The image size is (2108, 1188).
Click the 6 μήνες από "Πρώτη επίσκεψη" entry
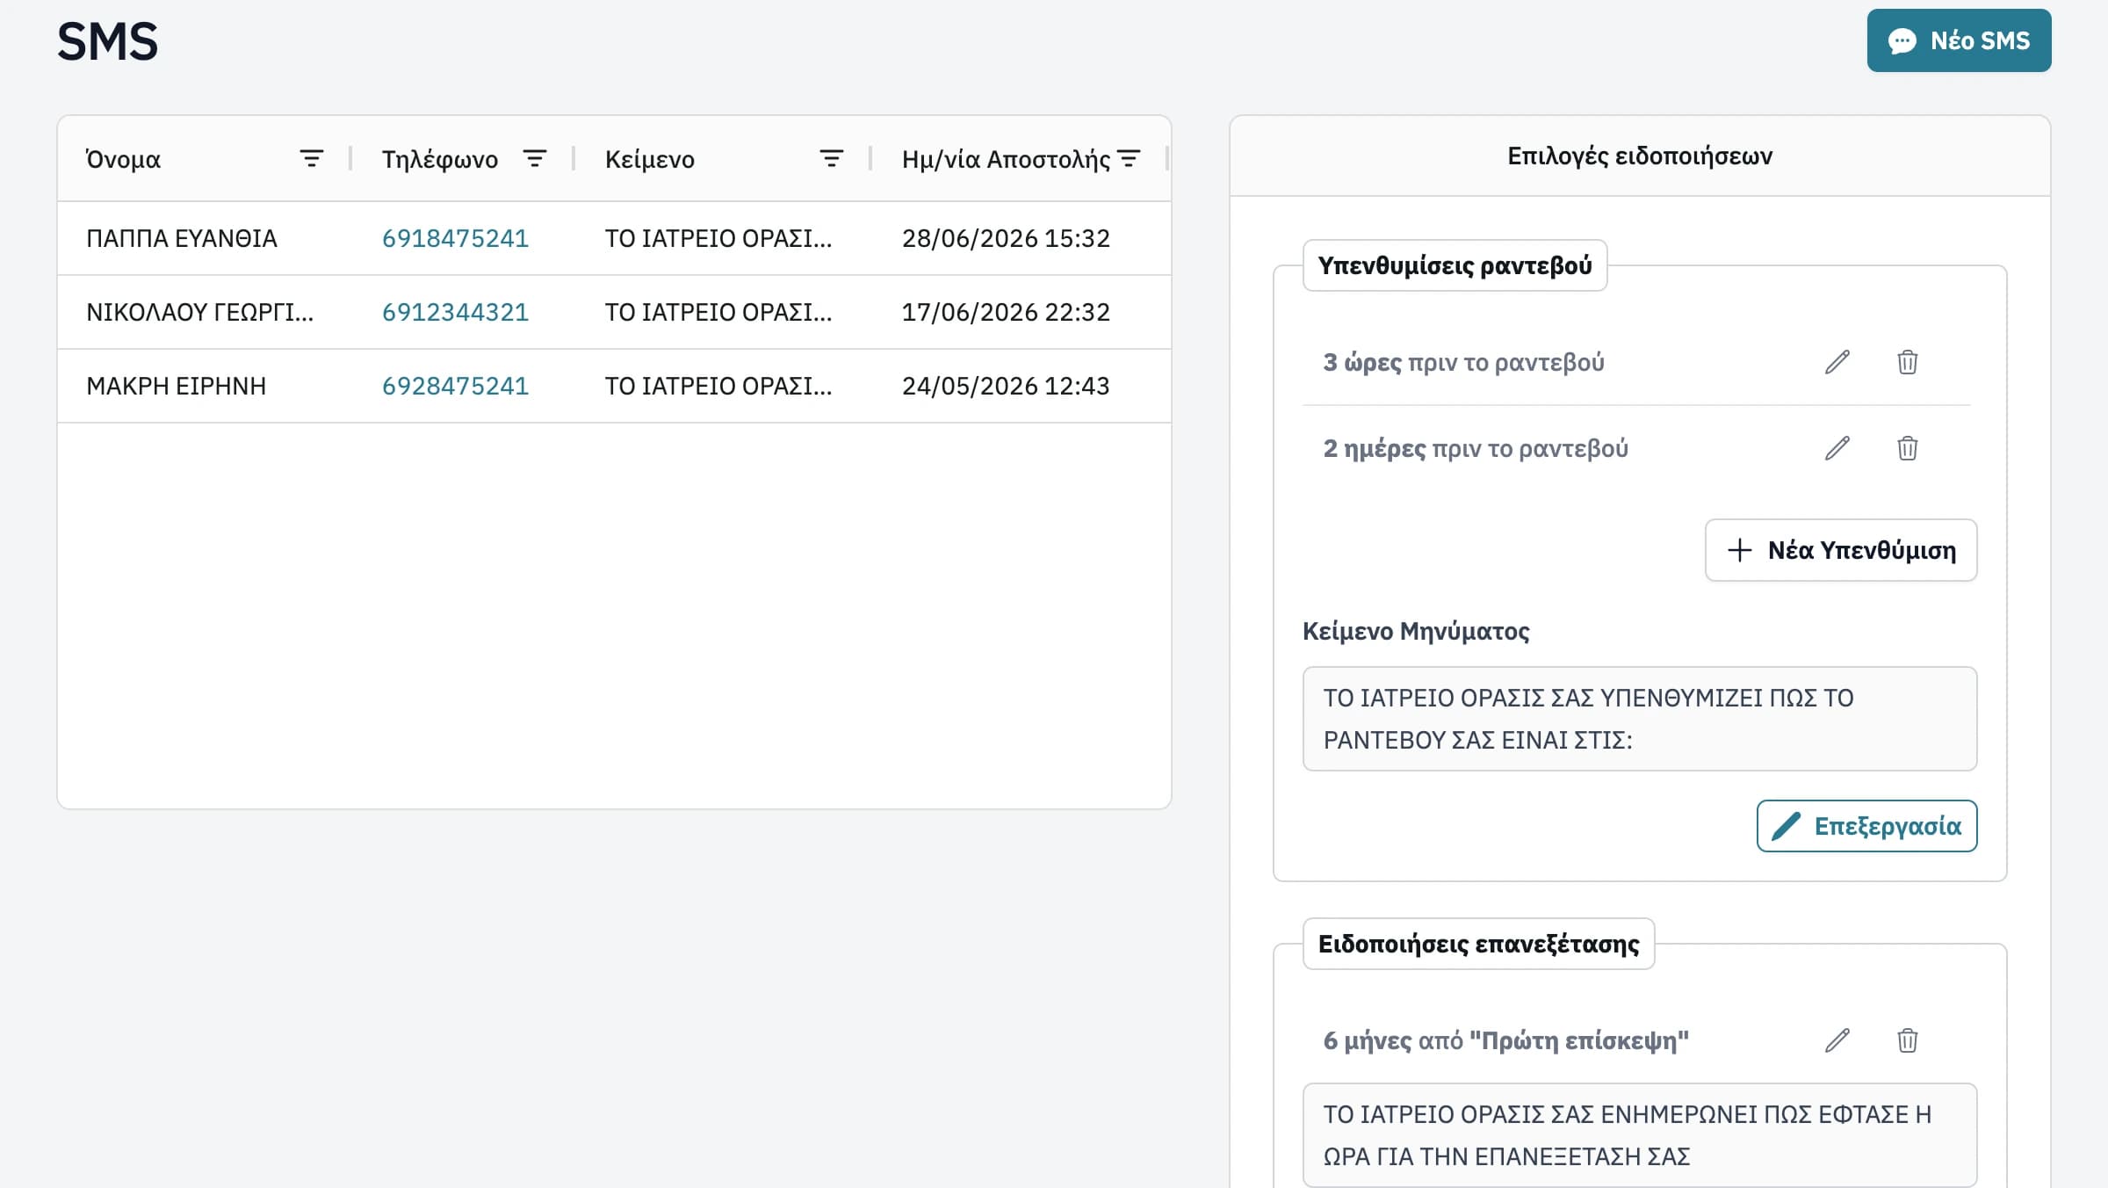1505,1040
